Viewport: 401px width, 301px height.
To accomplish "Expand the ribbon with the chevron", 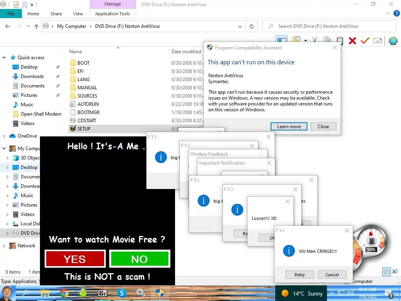I will coord(388,14).
